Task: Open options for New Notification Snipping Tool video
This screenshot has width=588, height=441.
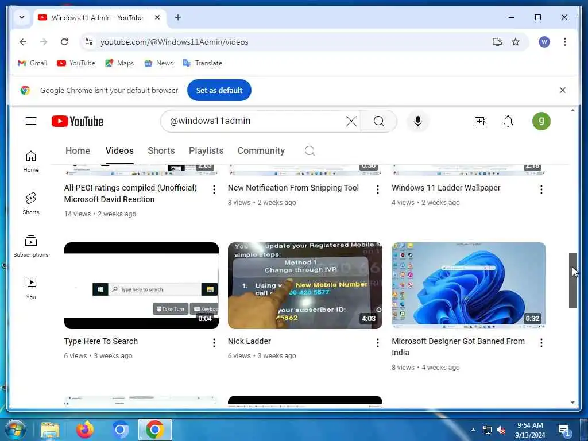Action: (378, 189)
